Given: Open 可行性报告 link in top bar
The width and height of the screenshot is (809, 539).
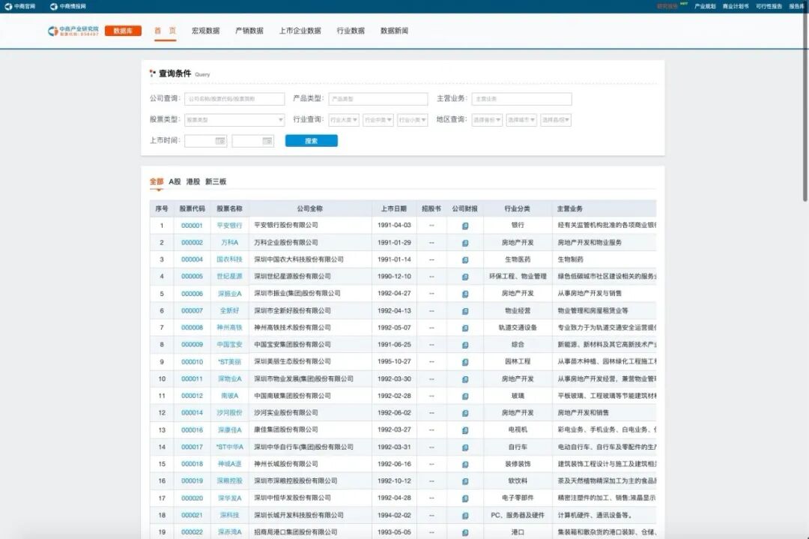Looking at the screenshot, I should (x=769, y=6).
